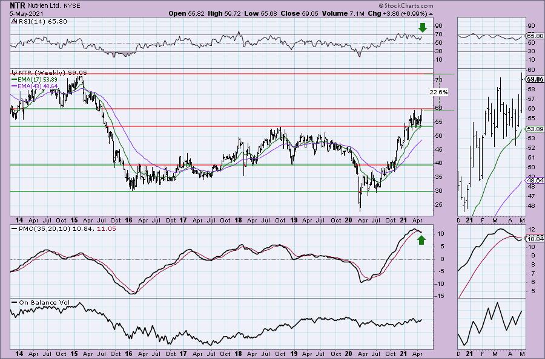
Task: Click the -15 level on the PMO axis
Action: 440,296
